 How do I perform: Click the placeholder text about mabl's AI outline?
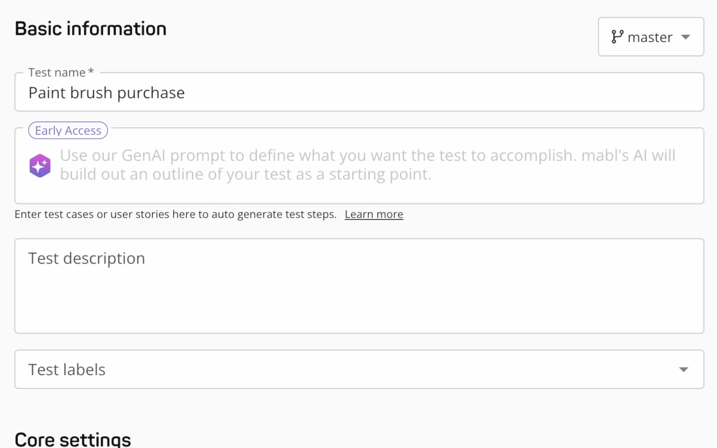[x=368, y=165]
